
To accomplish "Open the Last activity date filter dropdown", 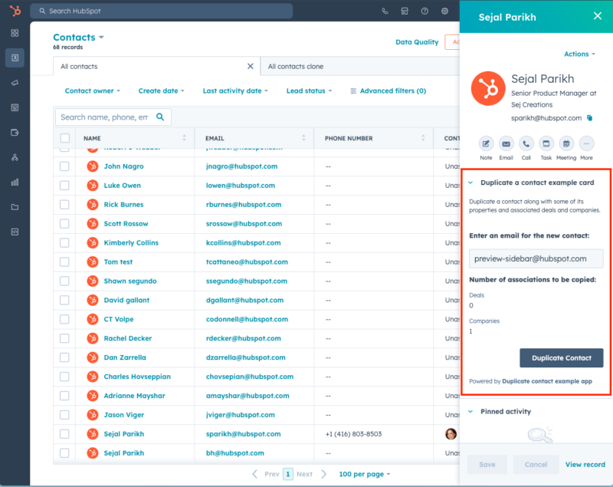I will point(235,90).
